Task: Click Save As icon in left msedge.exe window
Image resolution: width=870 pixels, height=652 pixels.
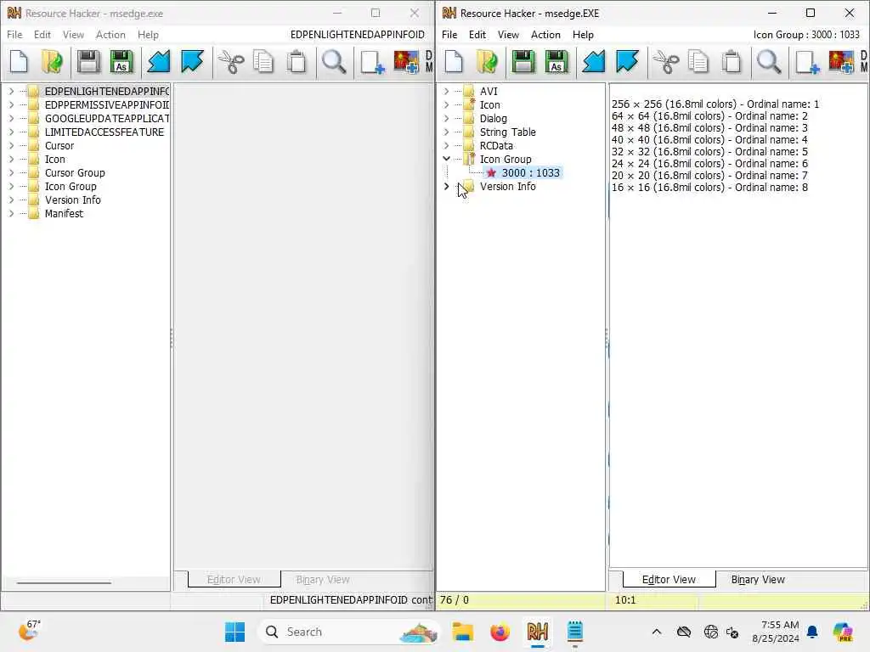Action: [121, 61]
